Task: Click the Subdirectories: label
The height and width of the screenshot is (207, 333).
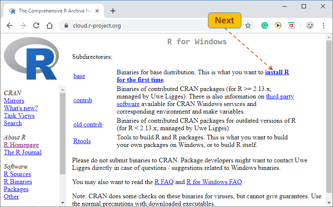Action: coord(92,57)
